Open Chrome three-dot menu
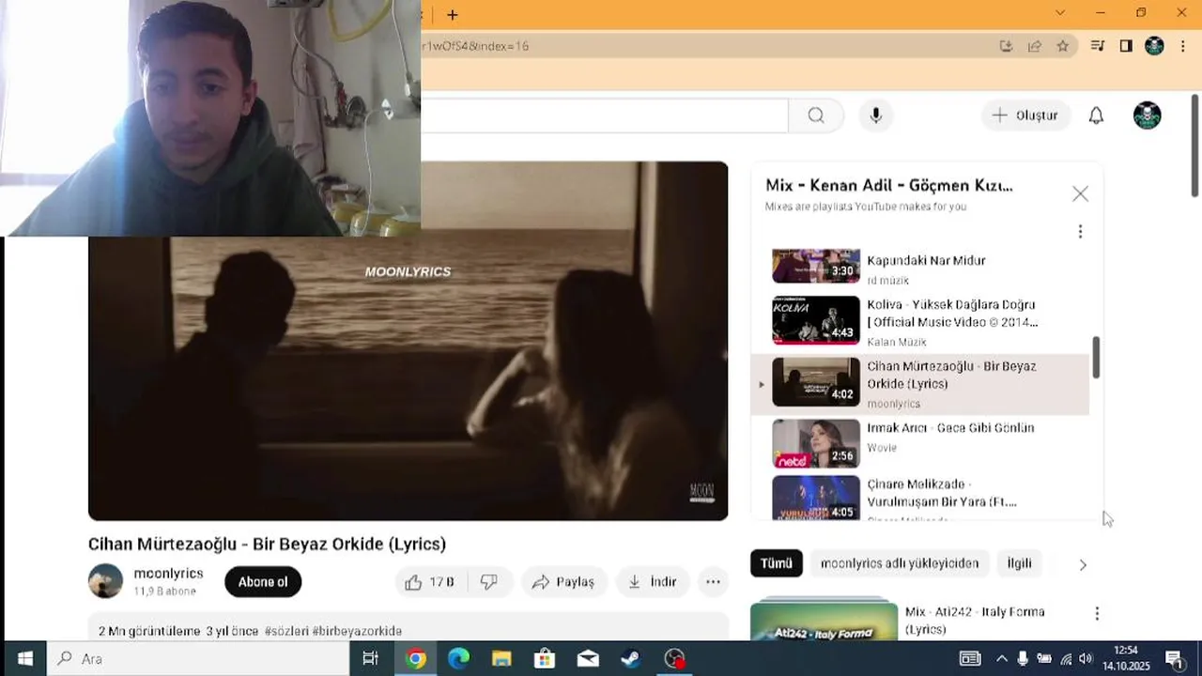This screenshot has height=676, width=1202. (1182, 46)
